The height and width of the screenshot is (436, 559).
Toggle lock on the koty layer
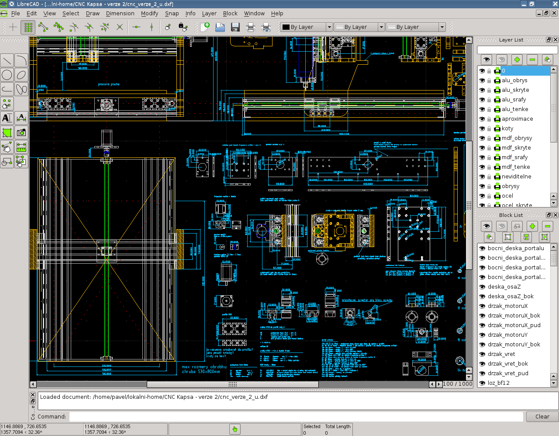489,129
